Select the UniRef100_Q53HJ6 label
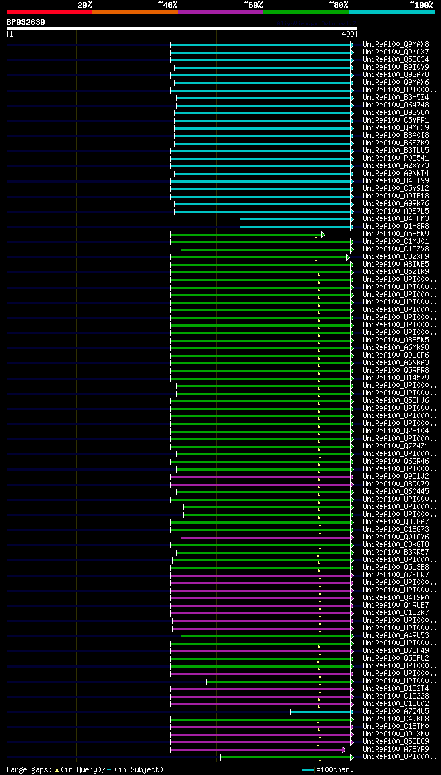 tap(396, 401)
